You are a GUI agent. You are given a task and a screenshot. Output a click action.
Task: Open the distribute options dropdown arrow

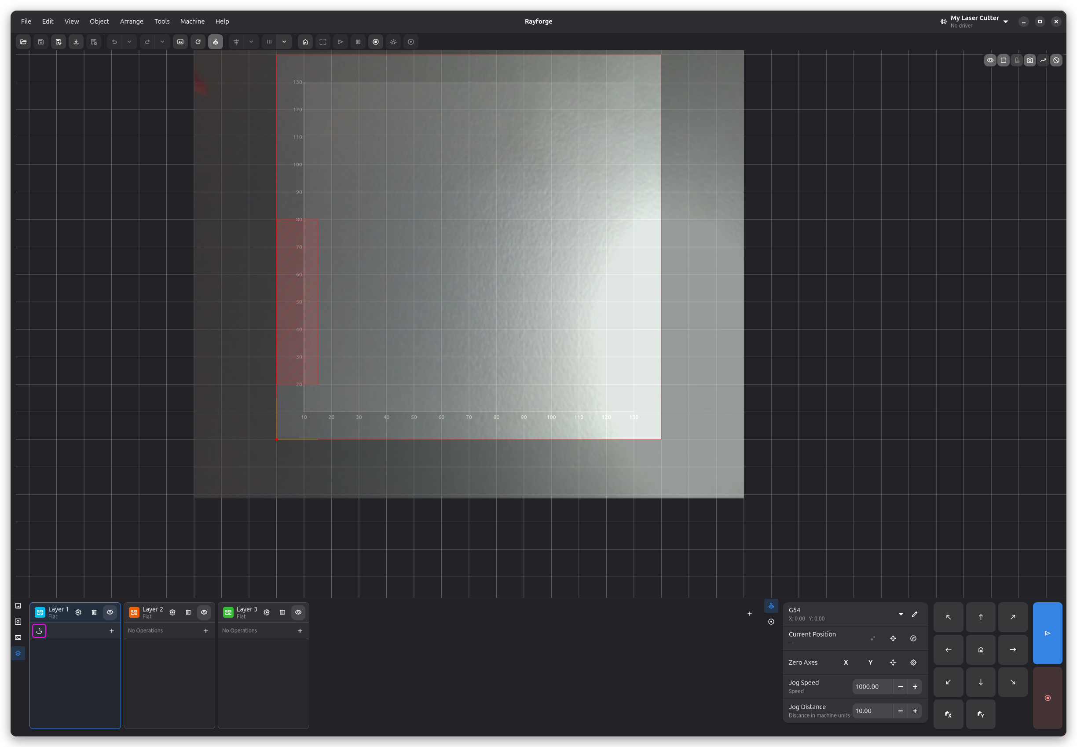(284, 42)
